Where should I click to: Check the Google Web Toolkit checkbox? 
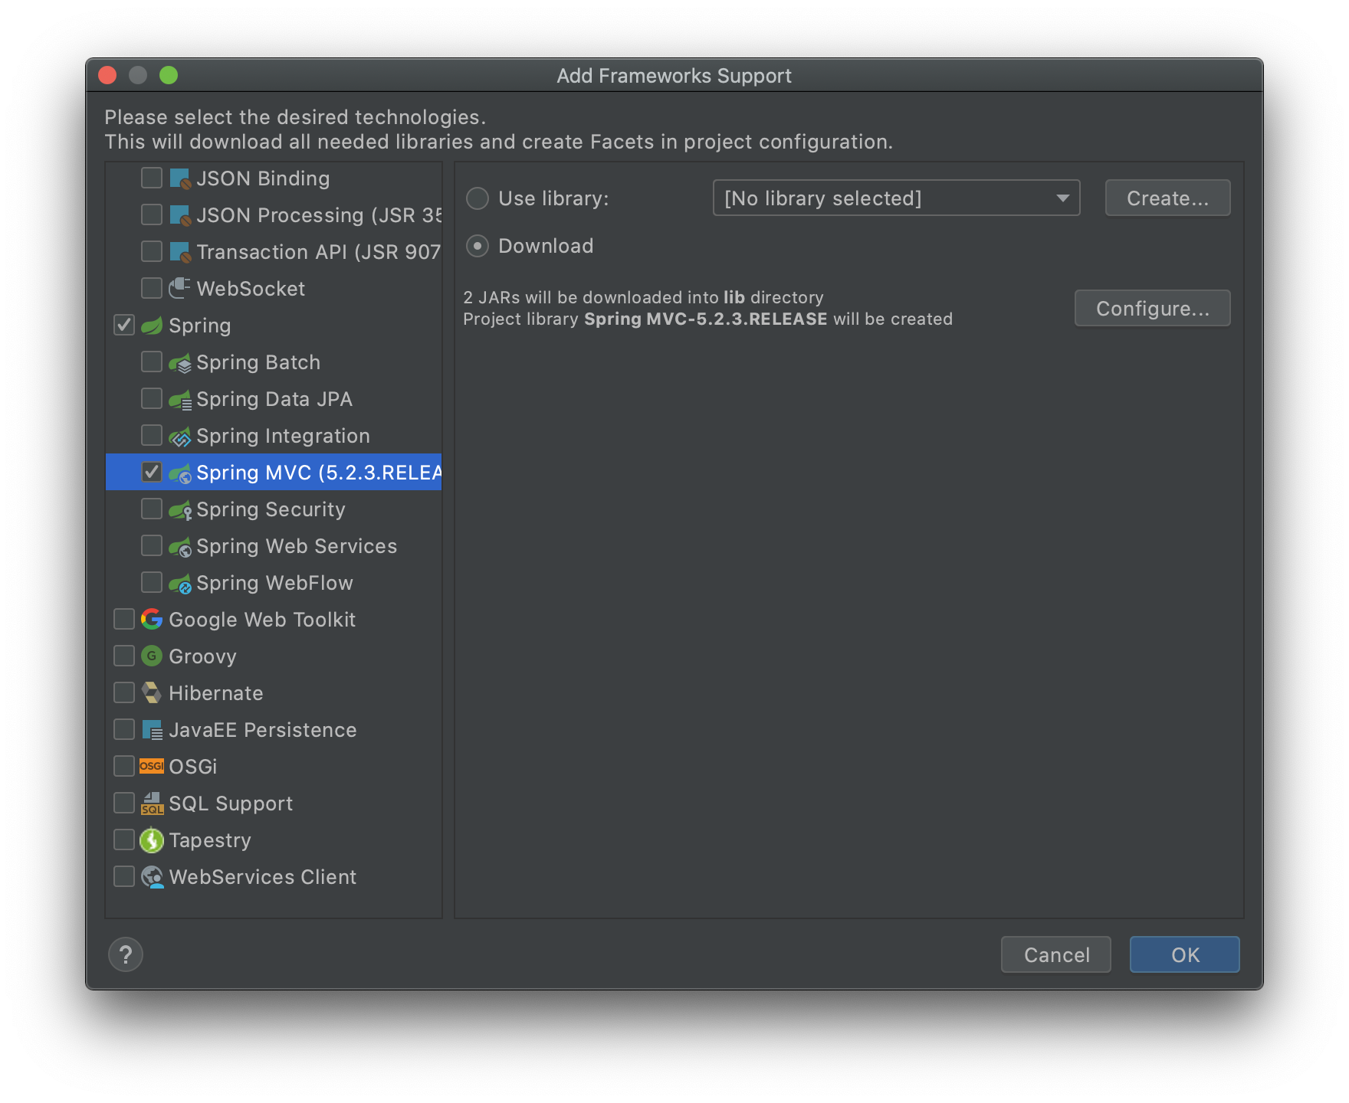pos(124,619)
